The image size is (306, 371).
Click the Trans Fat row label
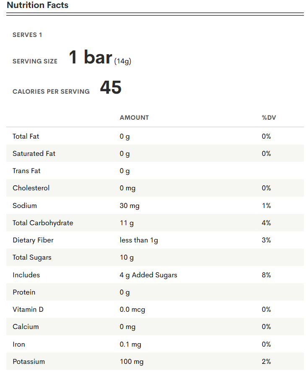[x=26, y=171]
